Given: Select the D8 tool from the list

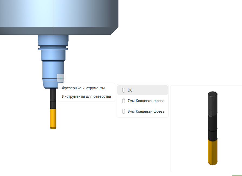Looking at the screenshot, I should point(142,90).
